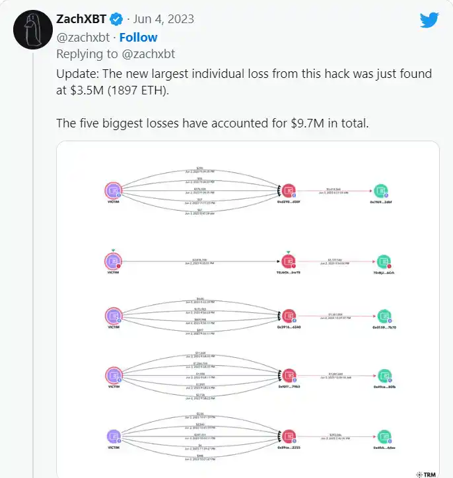
Task: Click the red 0x09ce...2255 wallet node
Action: pos(289,436)
